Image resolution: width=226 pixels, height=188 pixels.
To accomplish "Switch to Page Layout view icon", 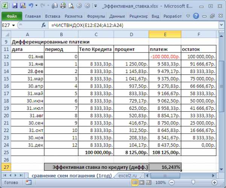I will 141,182.
